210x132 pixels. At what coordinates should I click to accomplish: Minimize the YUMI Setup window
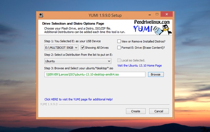(150, 14)
